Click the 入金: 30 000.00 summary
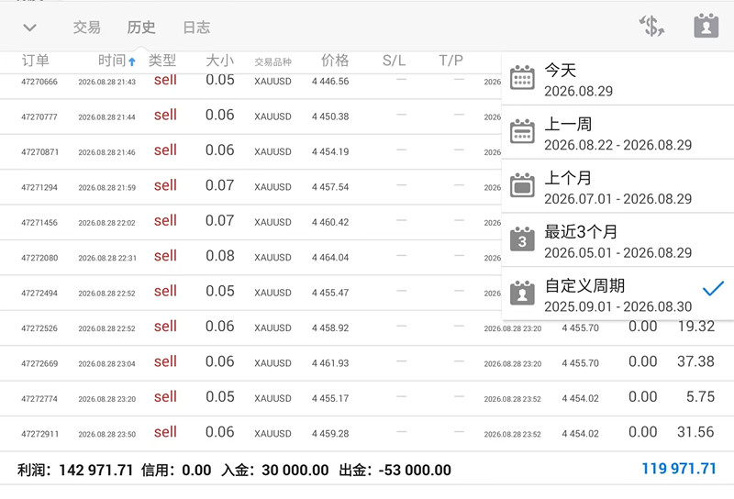Screen dimensions: 734x499 274,470
